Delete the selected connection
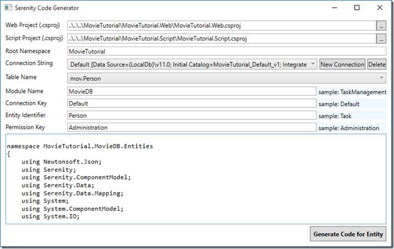This screenshot has width=394, height=249. (376, 65)
